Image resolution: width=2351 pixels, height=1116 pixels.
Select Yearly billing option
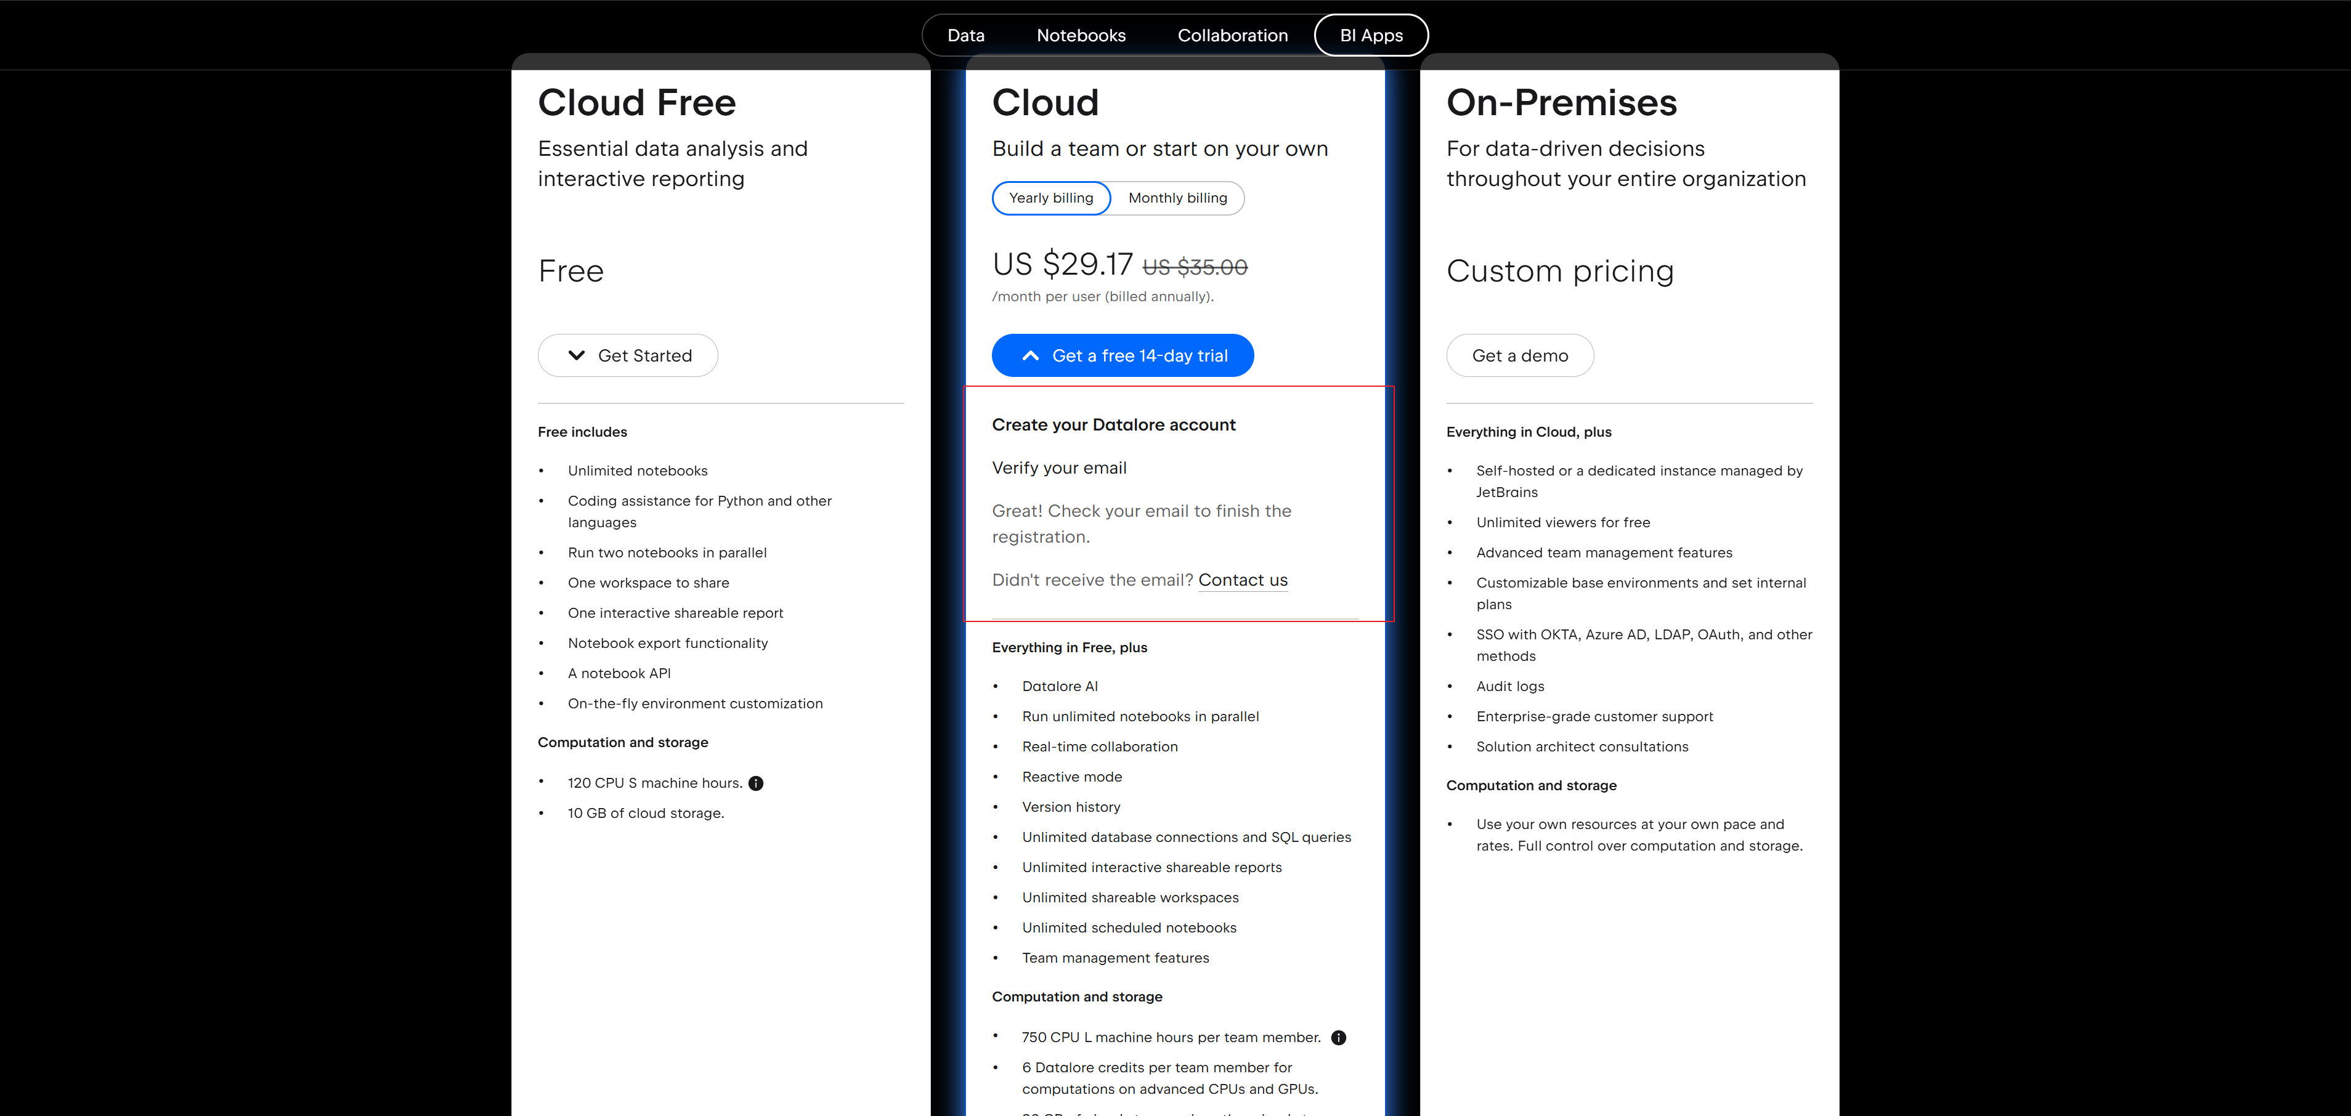(1052, 198)
